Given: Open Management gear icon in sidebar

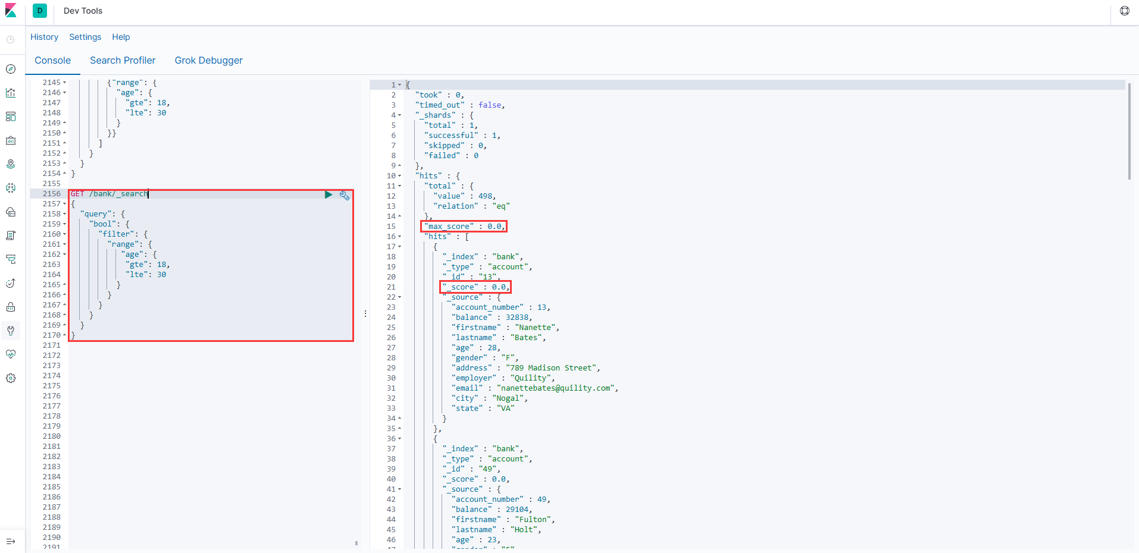Looking at the screenshot, I should coord(11,378).
